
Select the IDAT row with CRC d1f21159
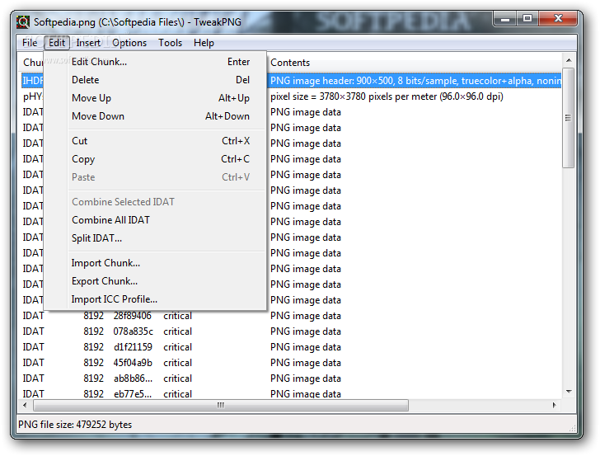coord(291,347)
